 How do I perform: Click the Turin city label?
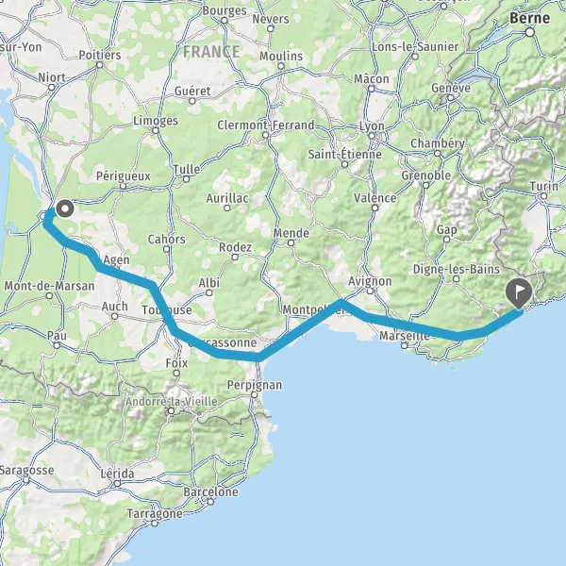click(544, 186)
